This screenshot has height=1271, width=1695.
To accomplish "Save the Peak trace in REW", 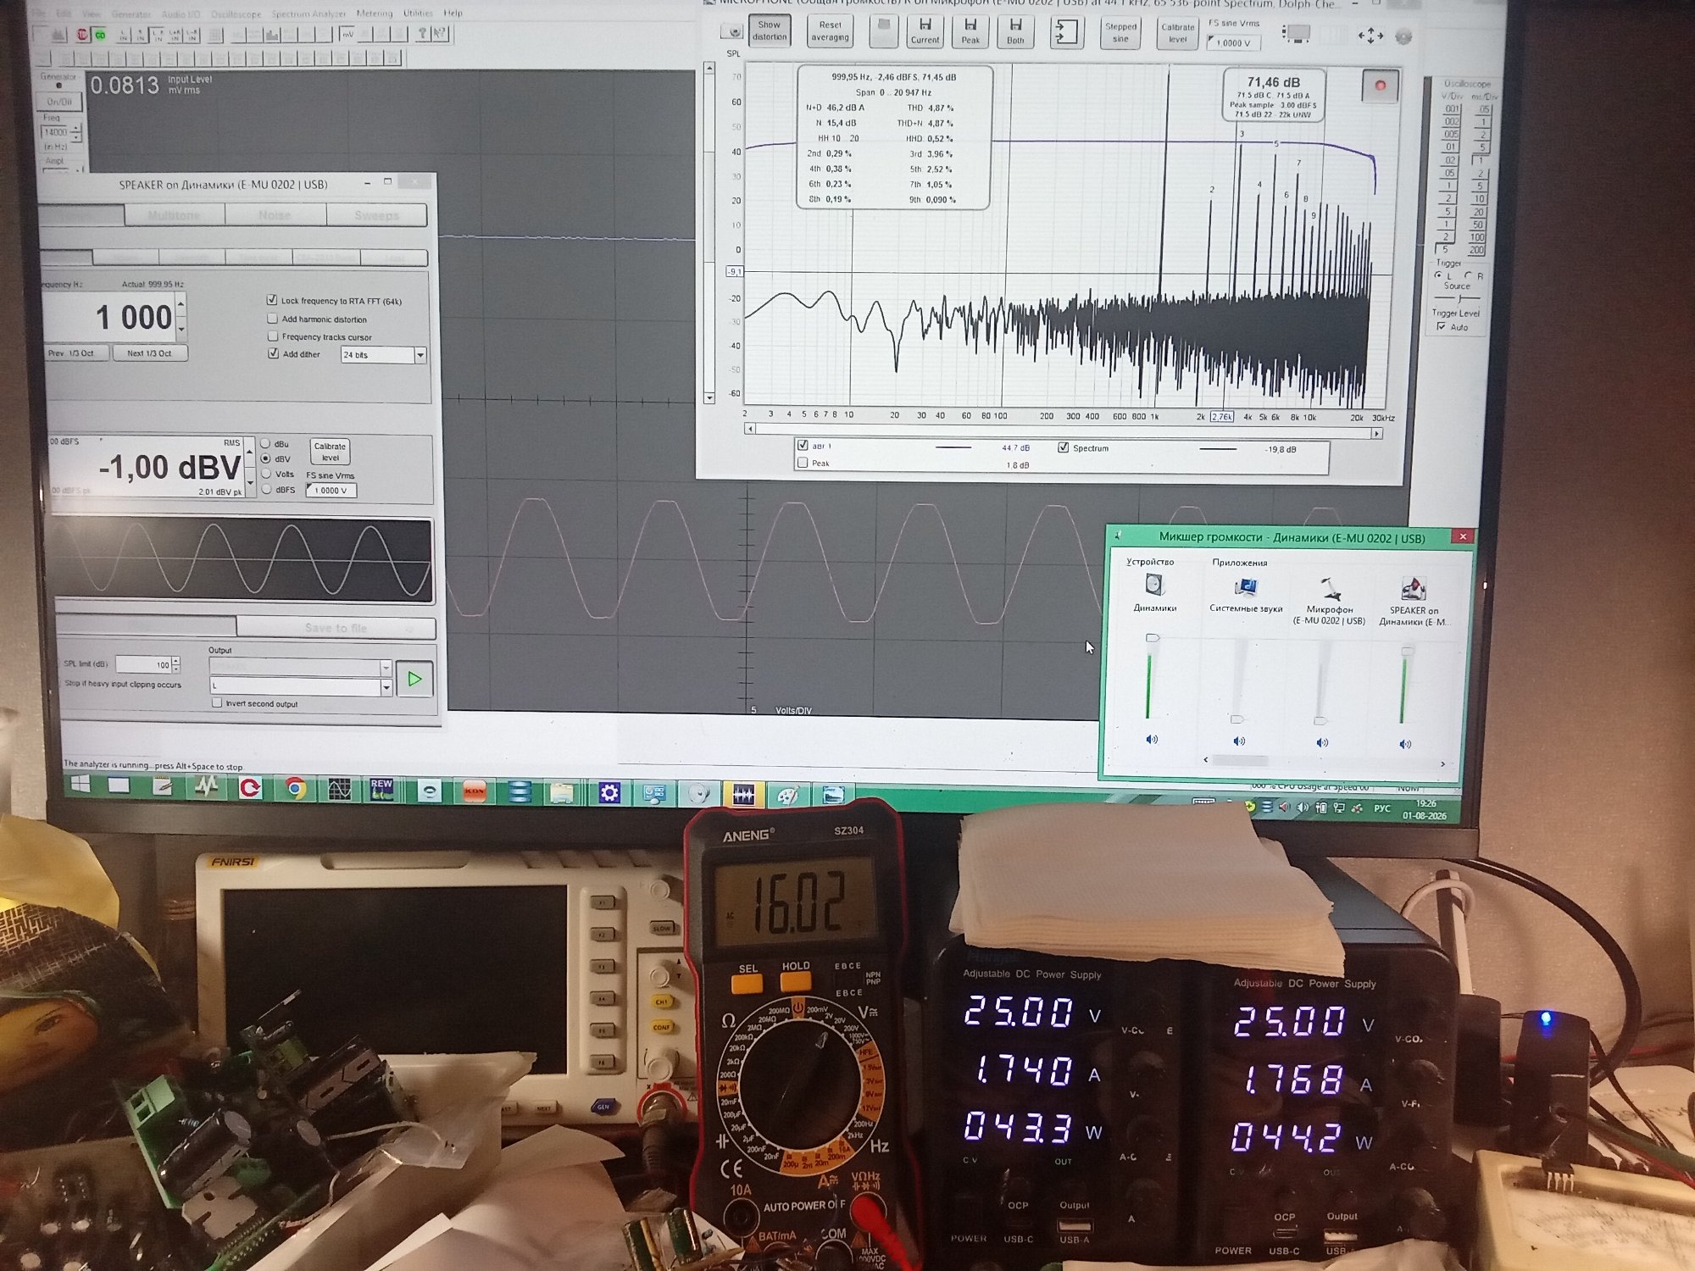I will [970, 31].
